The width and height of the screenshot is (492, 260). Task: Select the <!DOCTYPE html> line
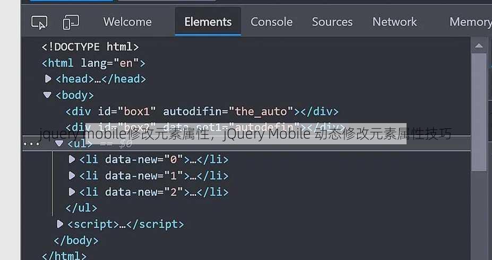(90, 47)
